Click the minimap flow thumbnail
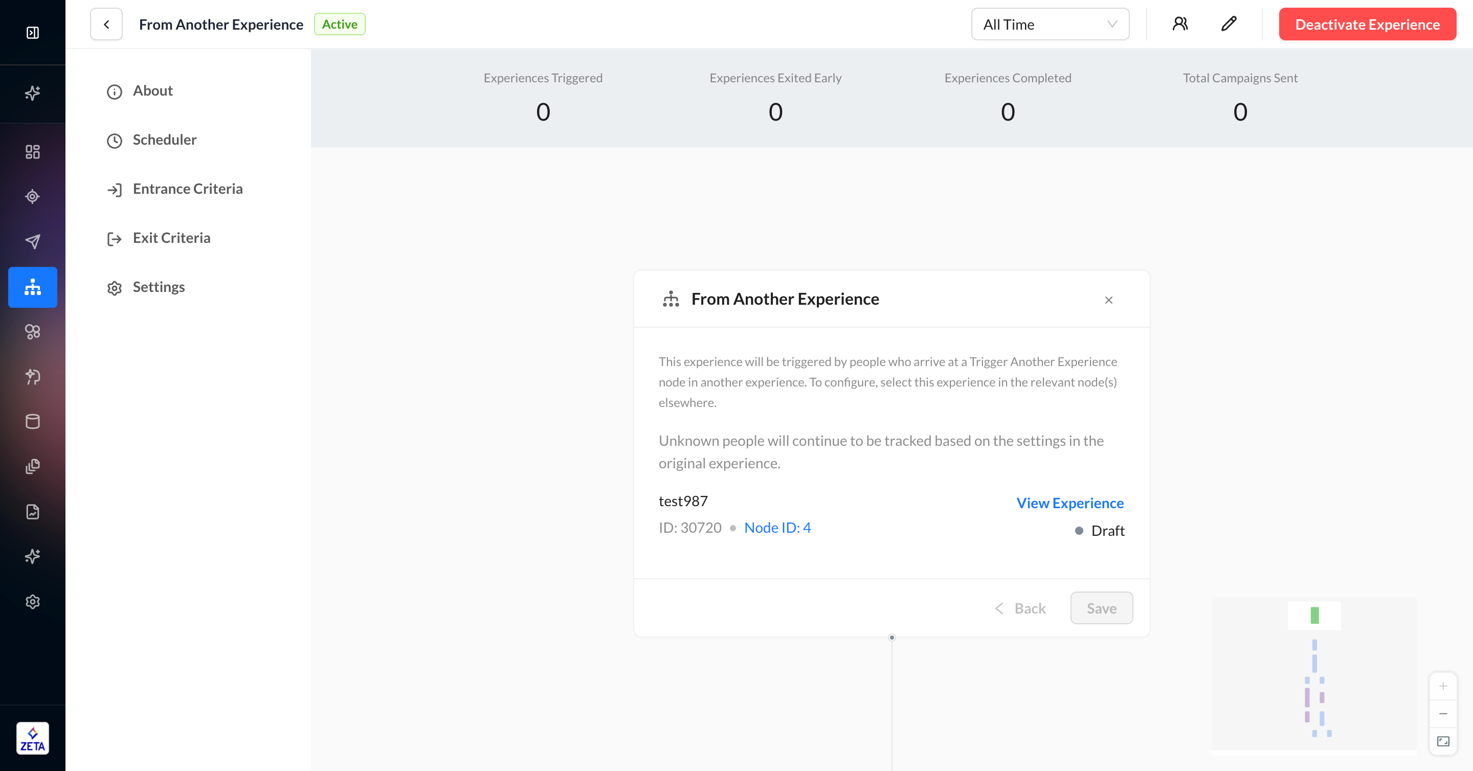Image resolution: width=1473 pixels, height=771 pixels. coord(1314,674)
